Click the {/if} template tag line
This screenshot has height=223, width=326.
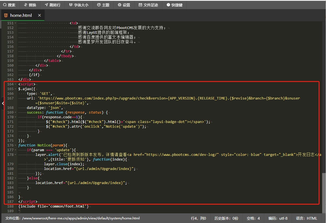click(34, 75)
